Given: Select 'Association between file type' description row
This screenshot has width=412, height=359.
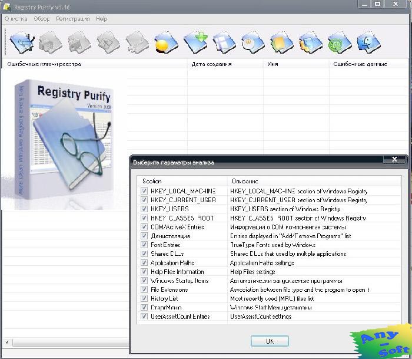Looking at the screenshot, I should click(300, 289).
